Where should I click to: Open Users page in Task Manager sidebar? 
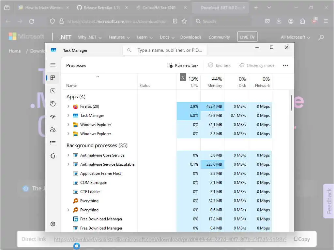click(x=53, y=130)
